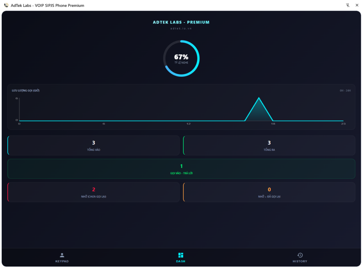The width and height of the screenshot is (363, 268).
Task: Open the Gọi Vào - Trả Lời card
Action: (x=181, y=169)
